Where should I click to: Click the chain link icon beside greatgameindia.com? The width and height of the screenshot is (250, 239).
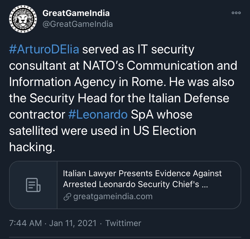pyautogui.click(x=67, y=197)
